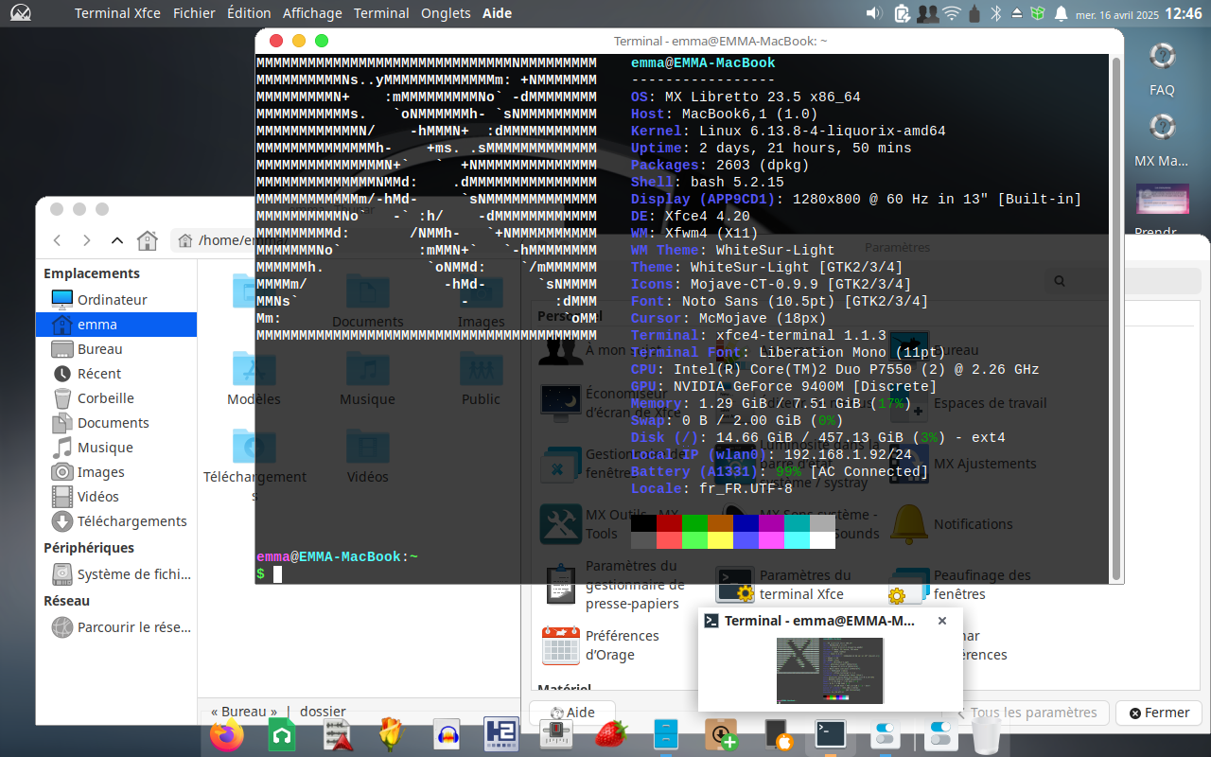Screen dimensions: 1211x757
Task: Open the Aide menu in the top bar
Action: [x=497, y=13]
